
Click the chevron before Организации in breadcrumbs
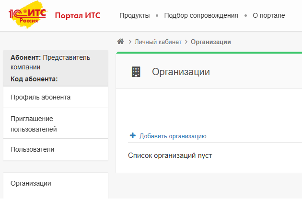[186, 42]
